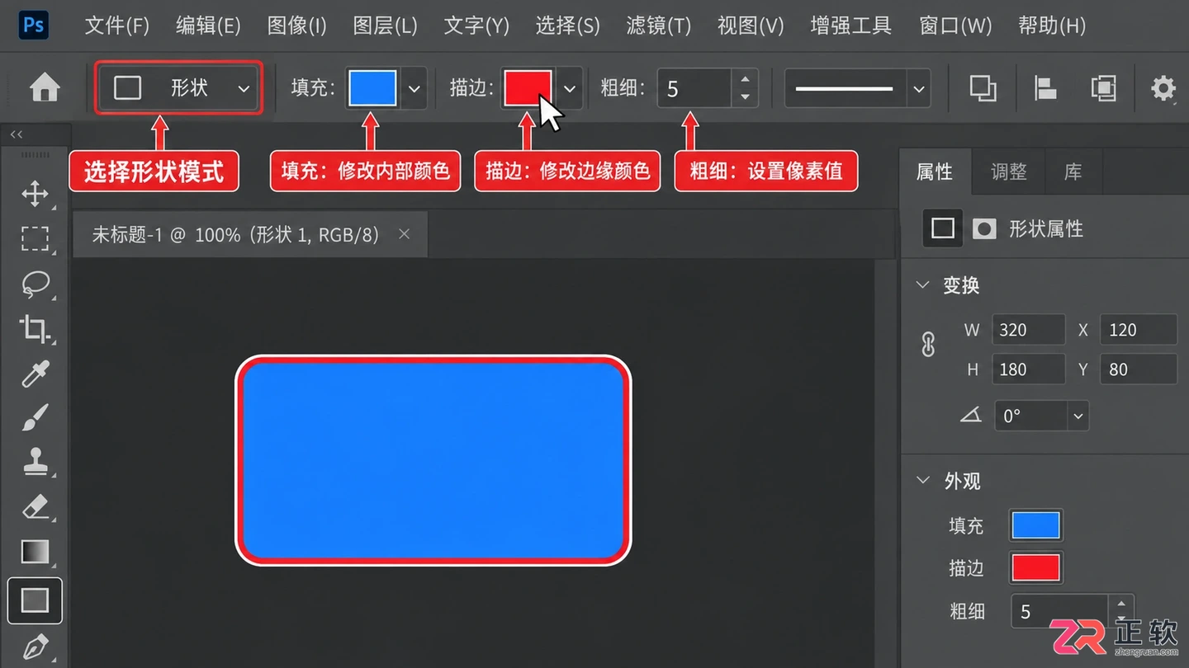Screen dimensions: 1189x668
Task: Select the Rectangle shape tool
Action: 35,600
